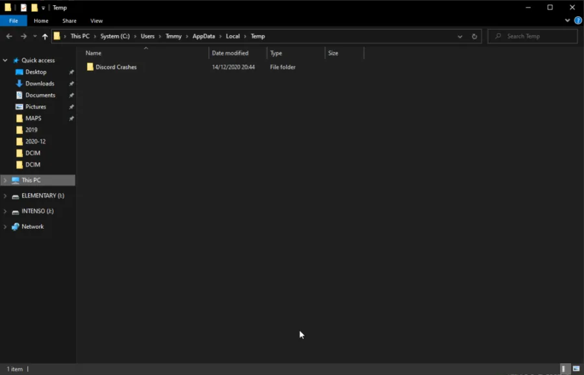Image resolution: width=584 pixels, height=375 pixels.
Task: Click Properties icon in quick access toolbar
Action: 23,7
